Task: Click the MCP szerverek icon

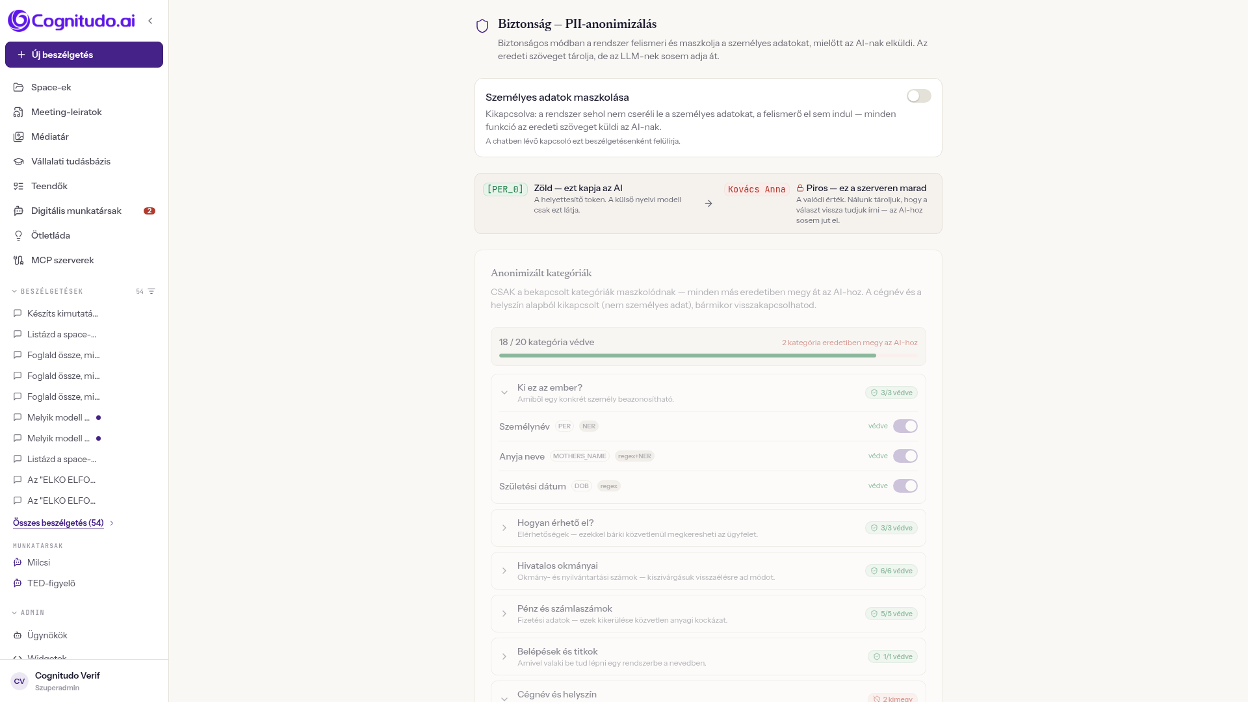Action: (x=18, y=260)
